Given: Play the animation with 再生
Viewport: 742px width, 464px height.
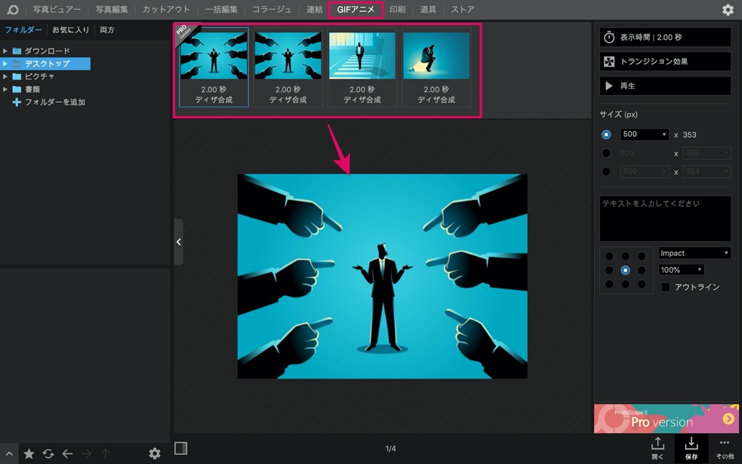Looking at the screenshot, I should click(x=665, y=86).
